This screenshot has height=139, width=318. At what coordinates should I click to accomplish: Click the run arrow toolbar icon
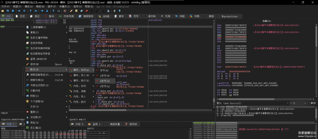(x=19, y=11)
